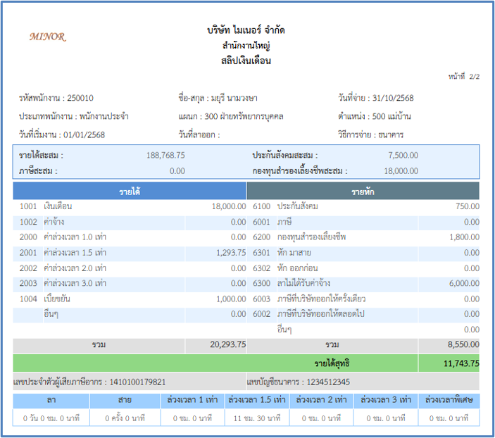Click ค่าล่วงเวลา 3.0 เท่า row label
The height and width of the screenshot is (438, 495).
point(75,283)
